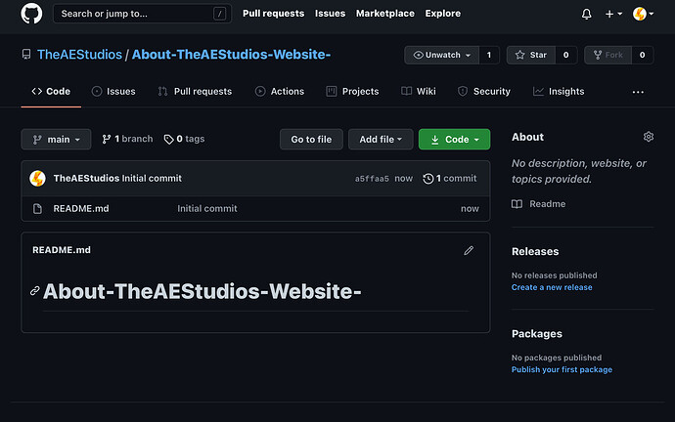The width and height of the screenshot is (675, 422).
Task: Select the Code tab
Action: [x=51, y=92]
